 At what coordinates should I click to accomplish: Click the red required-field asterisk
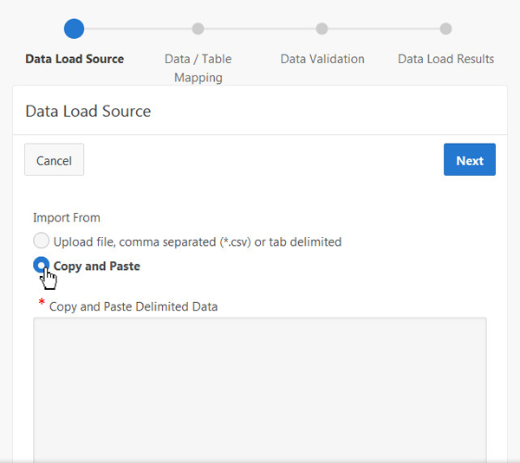41,302
